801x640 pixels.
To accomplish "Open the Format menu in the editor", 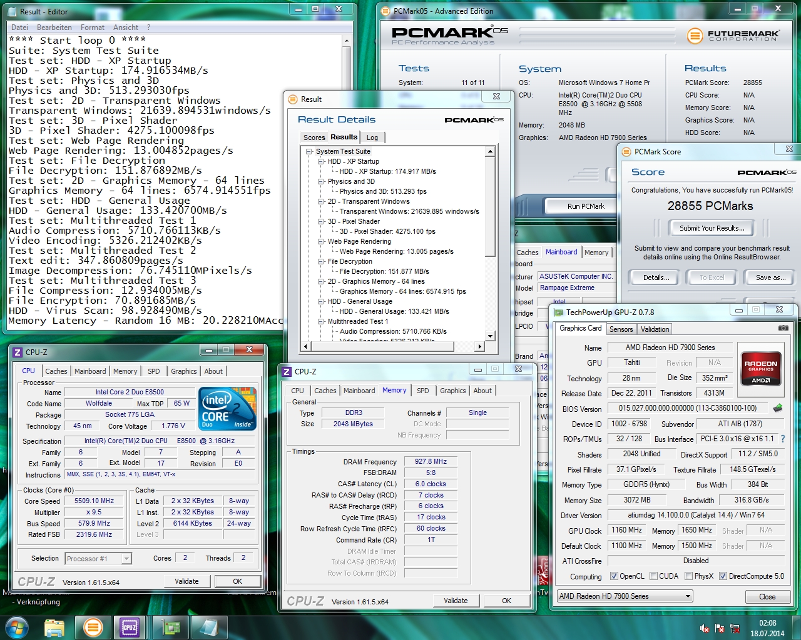I will [x=93, y=27].
